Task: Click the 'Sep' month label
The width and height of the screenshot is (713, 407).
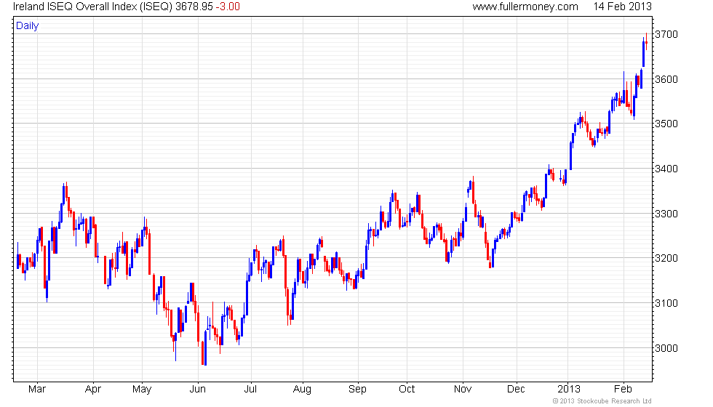Action: 357,390
